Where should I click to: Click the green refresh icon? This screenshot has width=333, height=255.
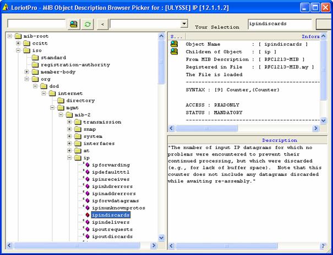88,24
